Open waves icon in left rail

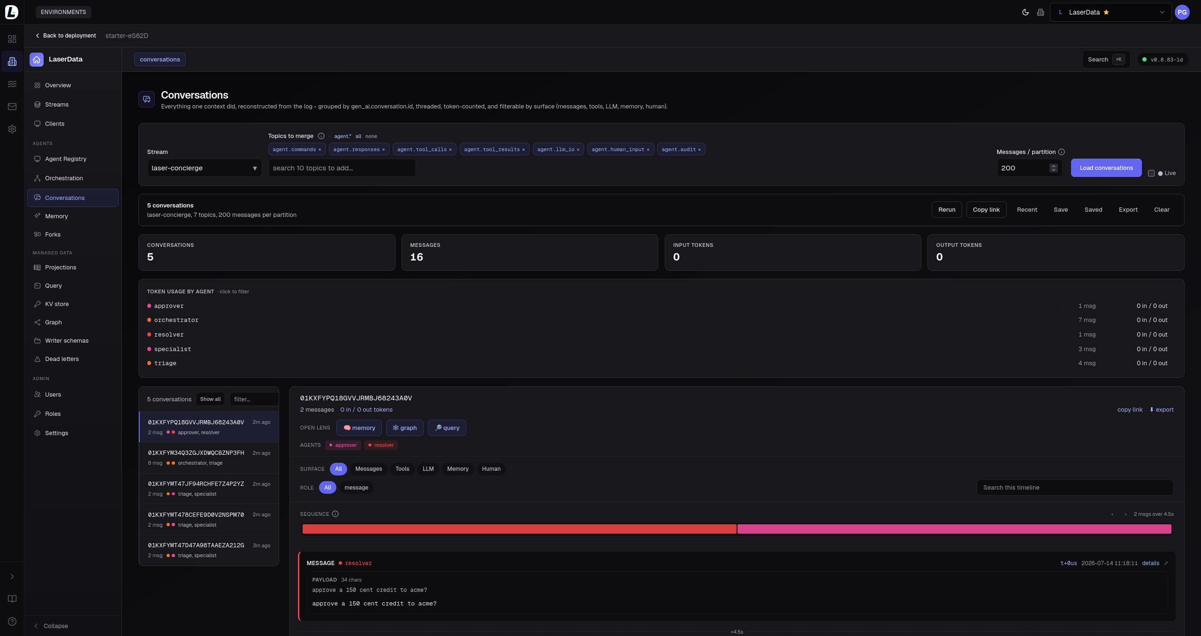tap(12, 84)
